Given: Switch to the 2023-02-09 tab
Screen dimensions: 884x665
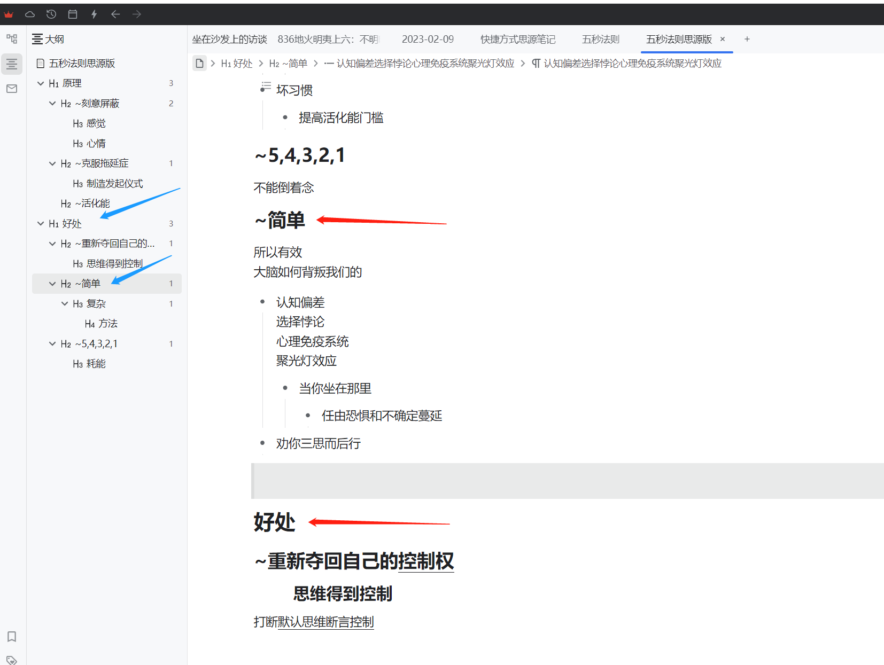Looking at the screenshot, I should click(x=428, y=39).
